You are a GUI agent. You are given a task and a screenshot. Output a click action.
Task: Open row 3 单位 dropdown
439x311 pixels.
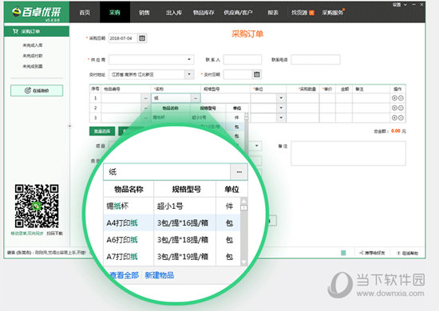(x=281, y=118)
